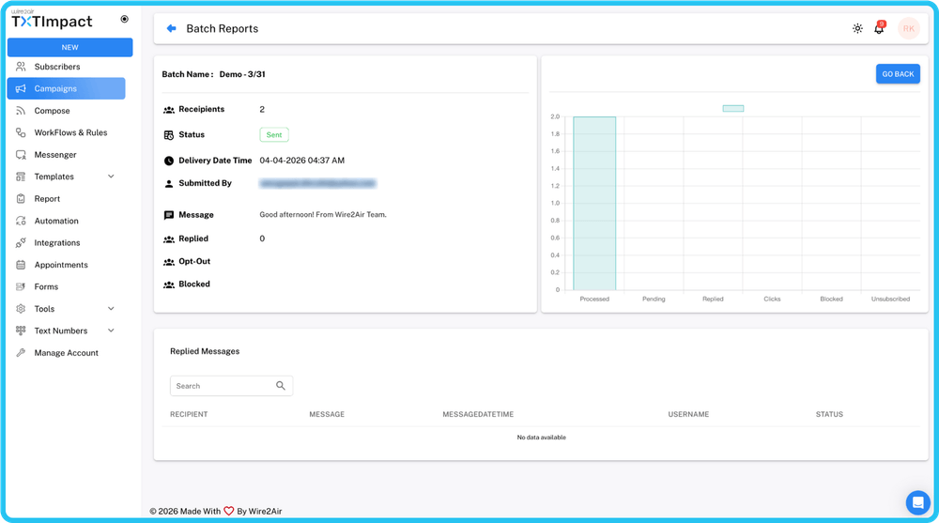Expand the Tools submenu chevron
Viewport: 939px width, 523px height.
pyautogui.click(x=111, y=309)
